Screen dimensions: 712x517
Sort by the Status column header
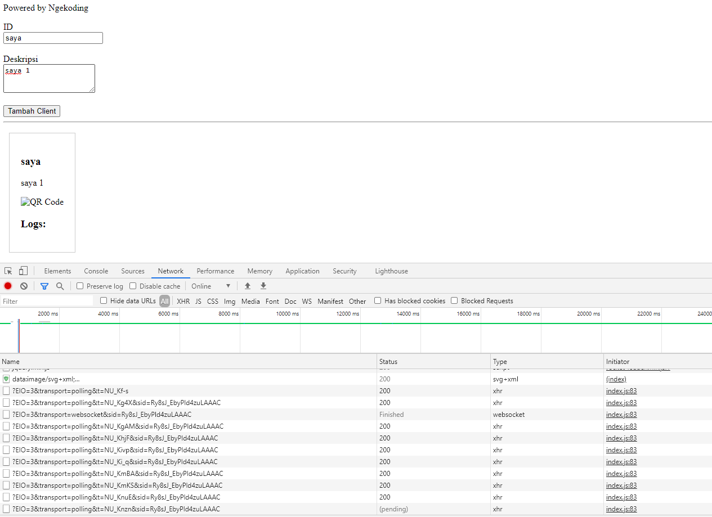click(433, 362)
